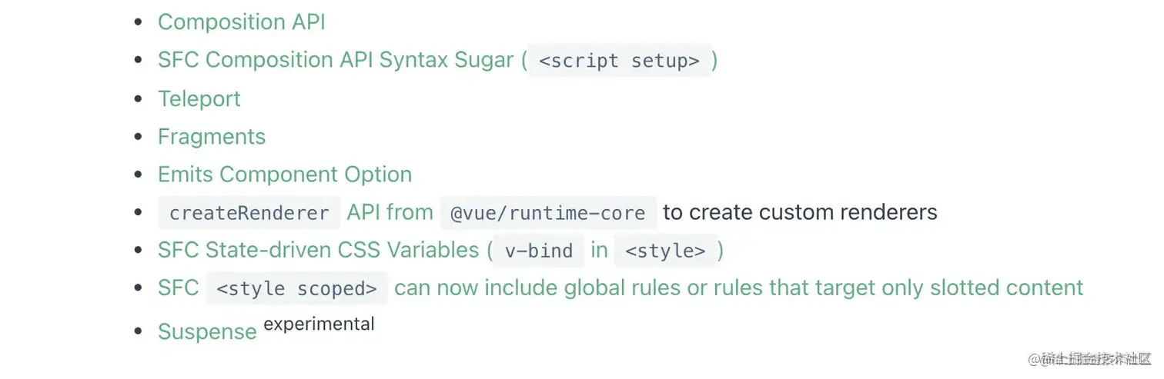
Task: Click the style scoped code tag
Action: point(296,288)
